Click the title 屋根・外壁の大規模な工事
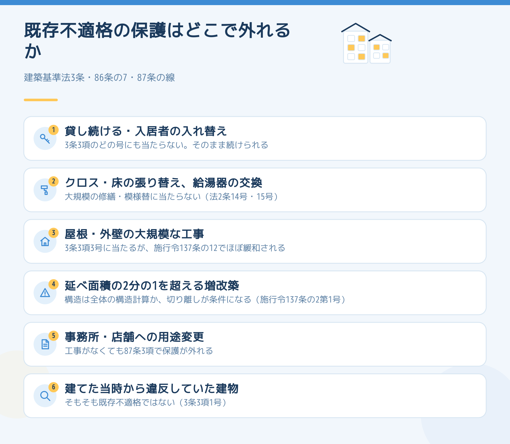 coord(134,234)
